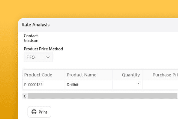Viewport: 178px width, 119px height.
Task: Sort by Product Name column header
Action: click(81, 75)
